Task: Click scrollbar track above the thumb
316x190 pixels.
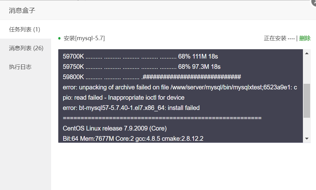Action: tap(307, 70)
